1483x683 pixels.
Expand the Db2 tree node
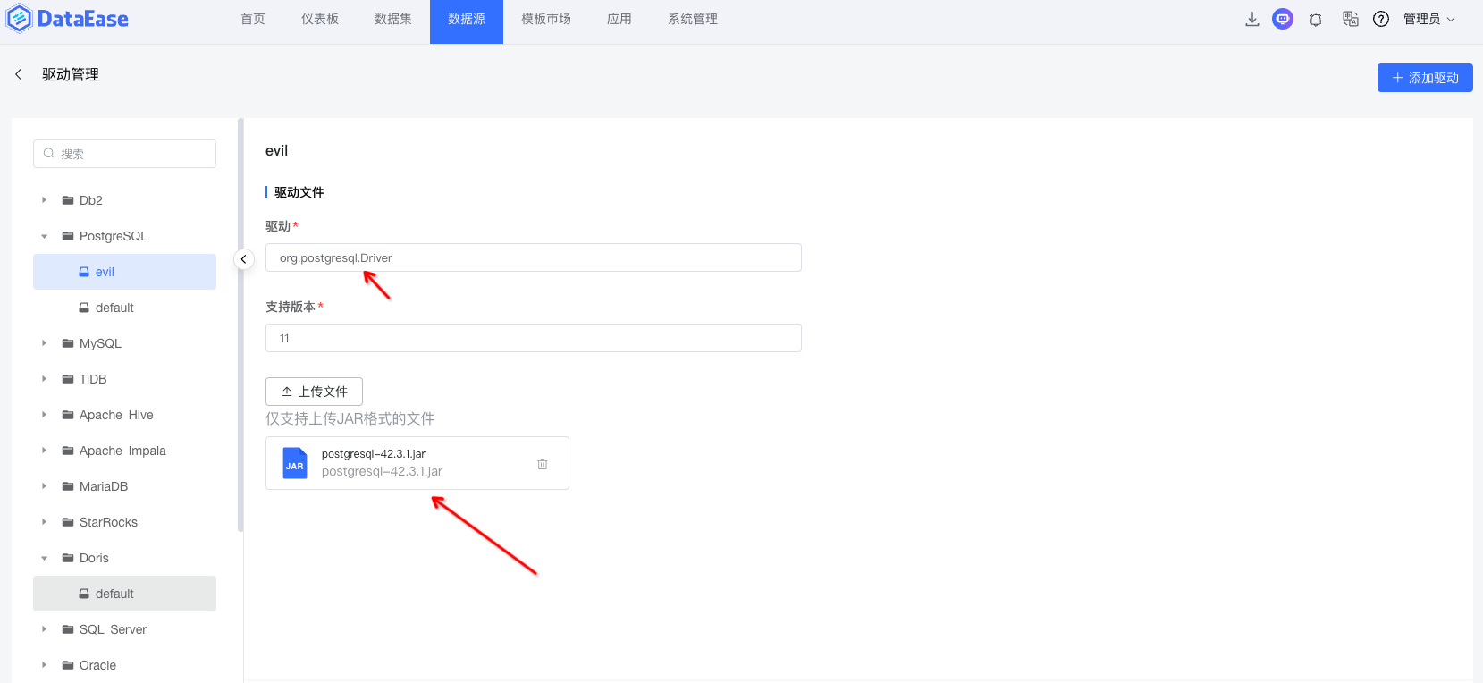coord(44,200)
